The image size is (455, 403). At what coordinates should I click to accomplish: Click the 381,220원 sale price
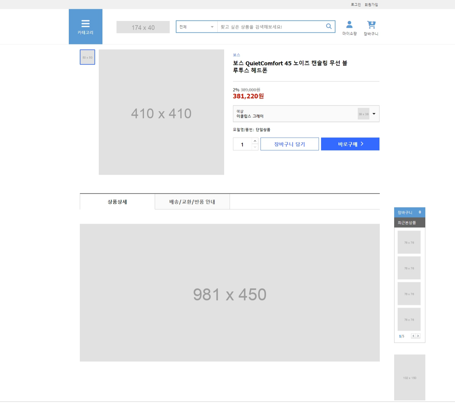point(248,96)
